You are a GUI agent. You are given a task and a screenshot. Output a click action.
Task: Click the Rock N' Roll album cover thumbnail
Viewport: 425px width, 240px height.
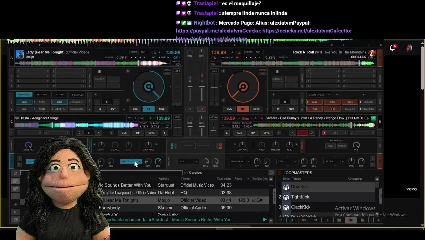372,54
